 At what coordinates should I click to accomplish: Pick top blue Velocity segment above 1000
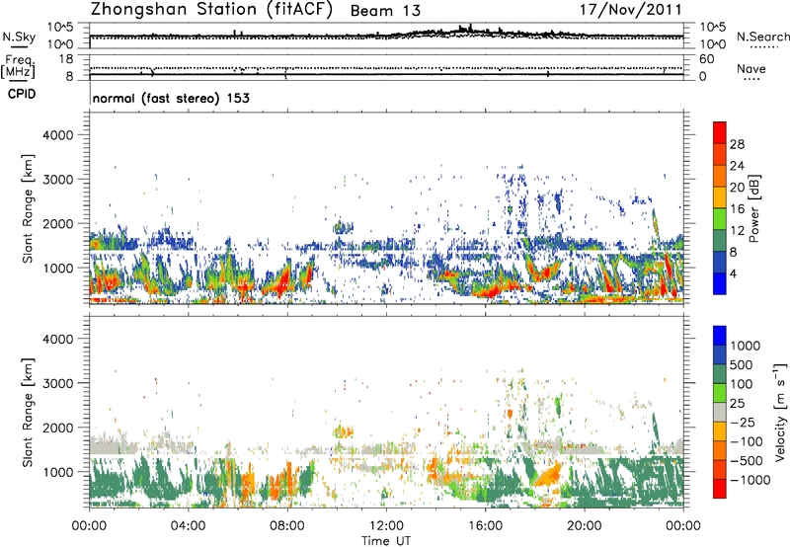click(x=720, y=336)
